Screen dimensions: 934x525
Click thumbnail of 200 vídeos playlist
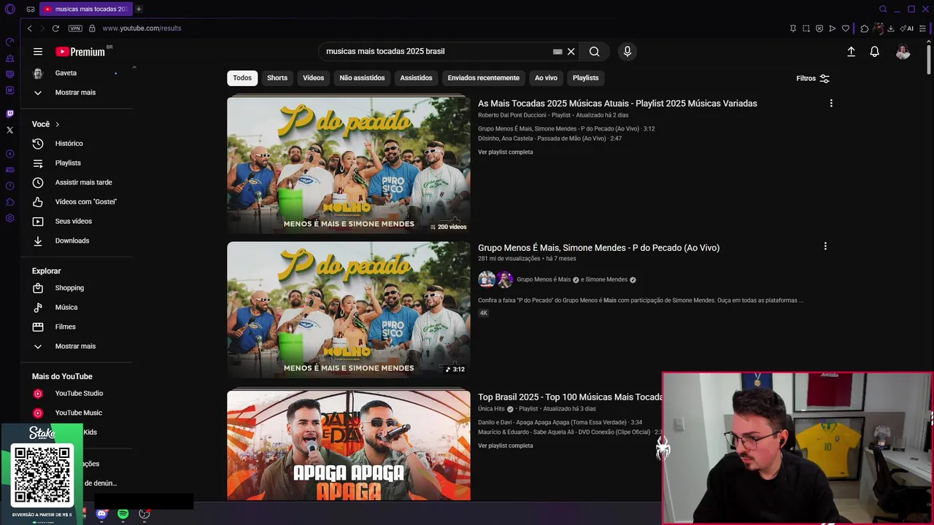click(x=349, y=164)
